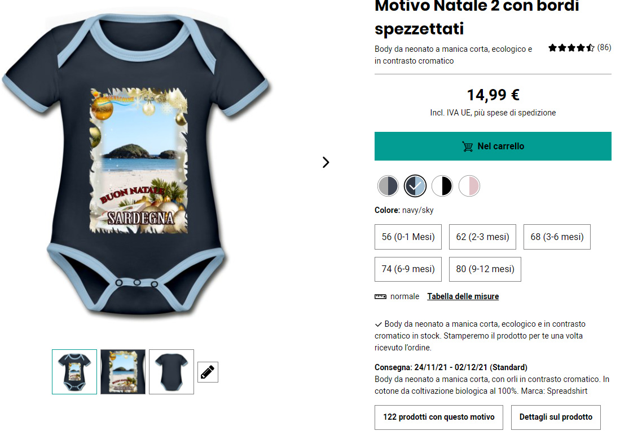Image resolution: width=620 pixels, height=431 pixels.
Task: Click 122 prodotti con questo motivo
Action: click(438, 417)
